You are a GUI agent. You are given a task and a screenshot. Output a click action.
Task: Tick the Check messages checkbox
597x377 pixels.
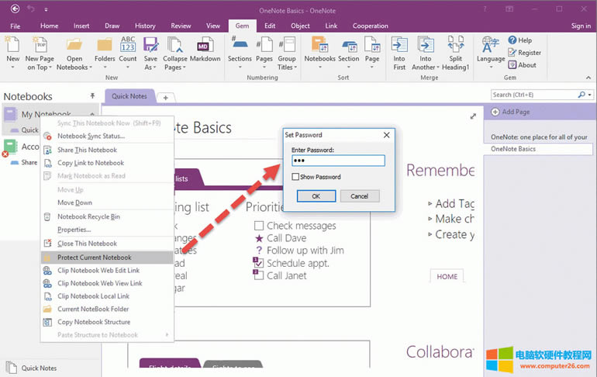(259, 226)
